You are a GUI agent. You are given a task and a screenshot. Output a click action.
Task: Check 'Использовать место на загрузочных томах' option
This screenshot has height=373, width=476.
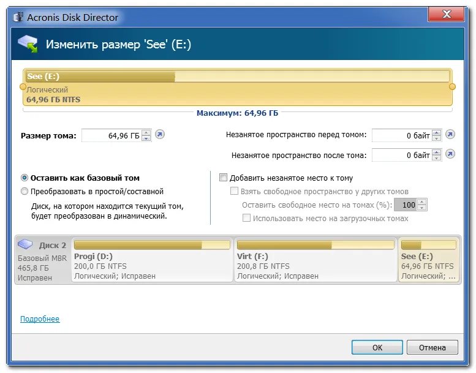click(x=246, y=218)
